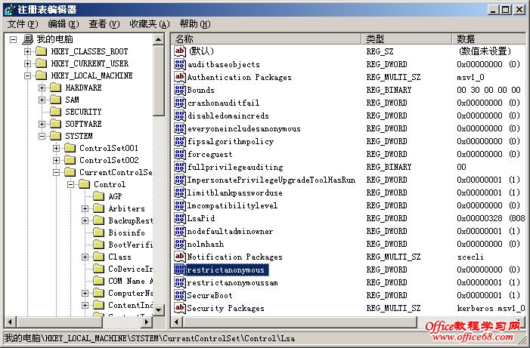Click the fullprivilegeauditing value icon
The height and width of the screenshot is (348, 530).
coord(179,167)
